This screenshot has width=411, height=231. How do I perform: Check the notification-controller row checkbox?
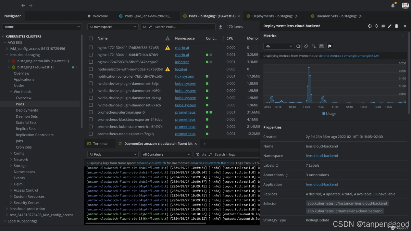click(91, 76)
